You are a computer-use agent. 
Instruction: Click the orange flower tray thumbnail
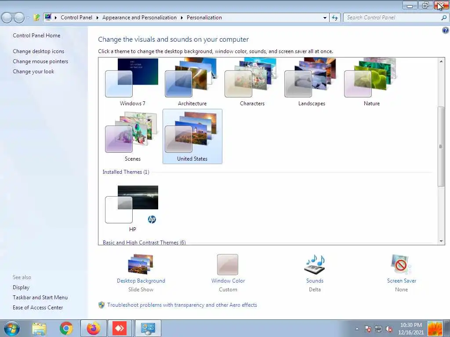[x=435, y=329]
